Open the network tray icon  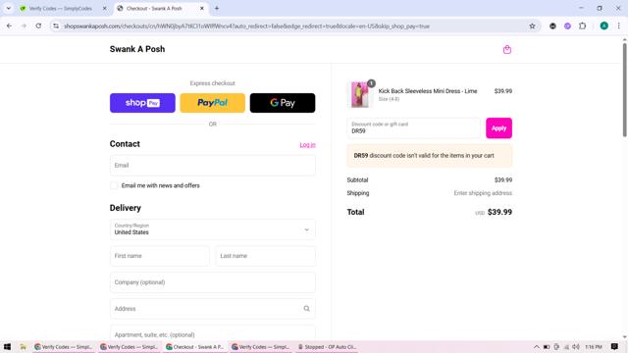click(x=566, y=347)
